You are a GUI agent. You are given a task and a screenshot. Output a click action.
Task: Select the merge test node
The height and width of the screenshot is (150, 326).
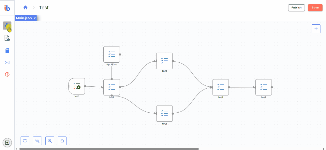click(221, 87)
